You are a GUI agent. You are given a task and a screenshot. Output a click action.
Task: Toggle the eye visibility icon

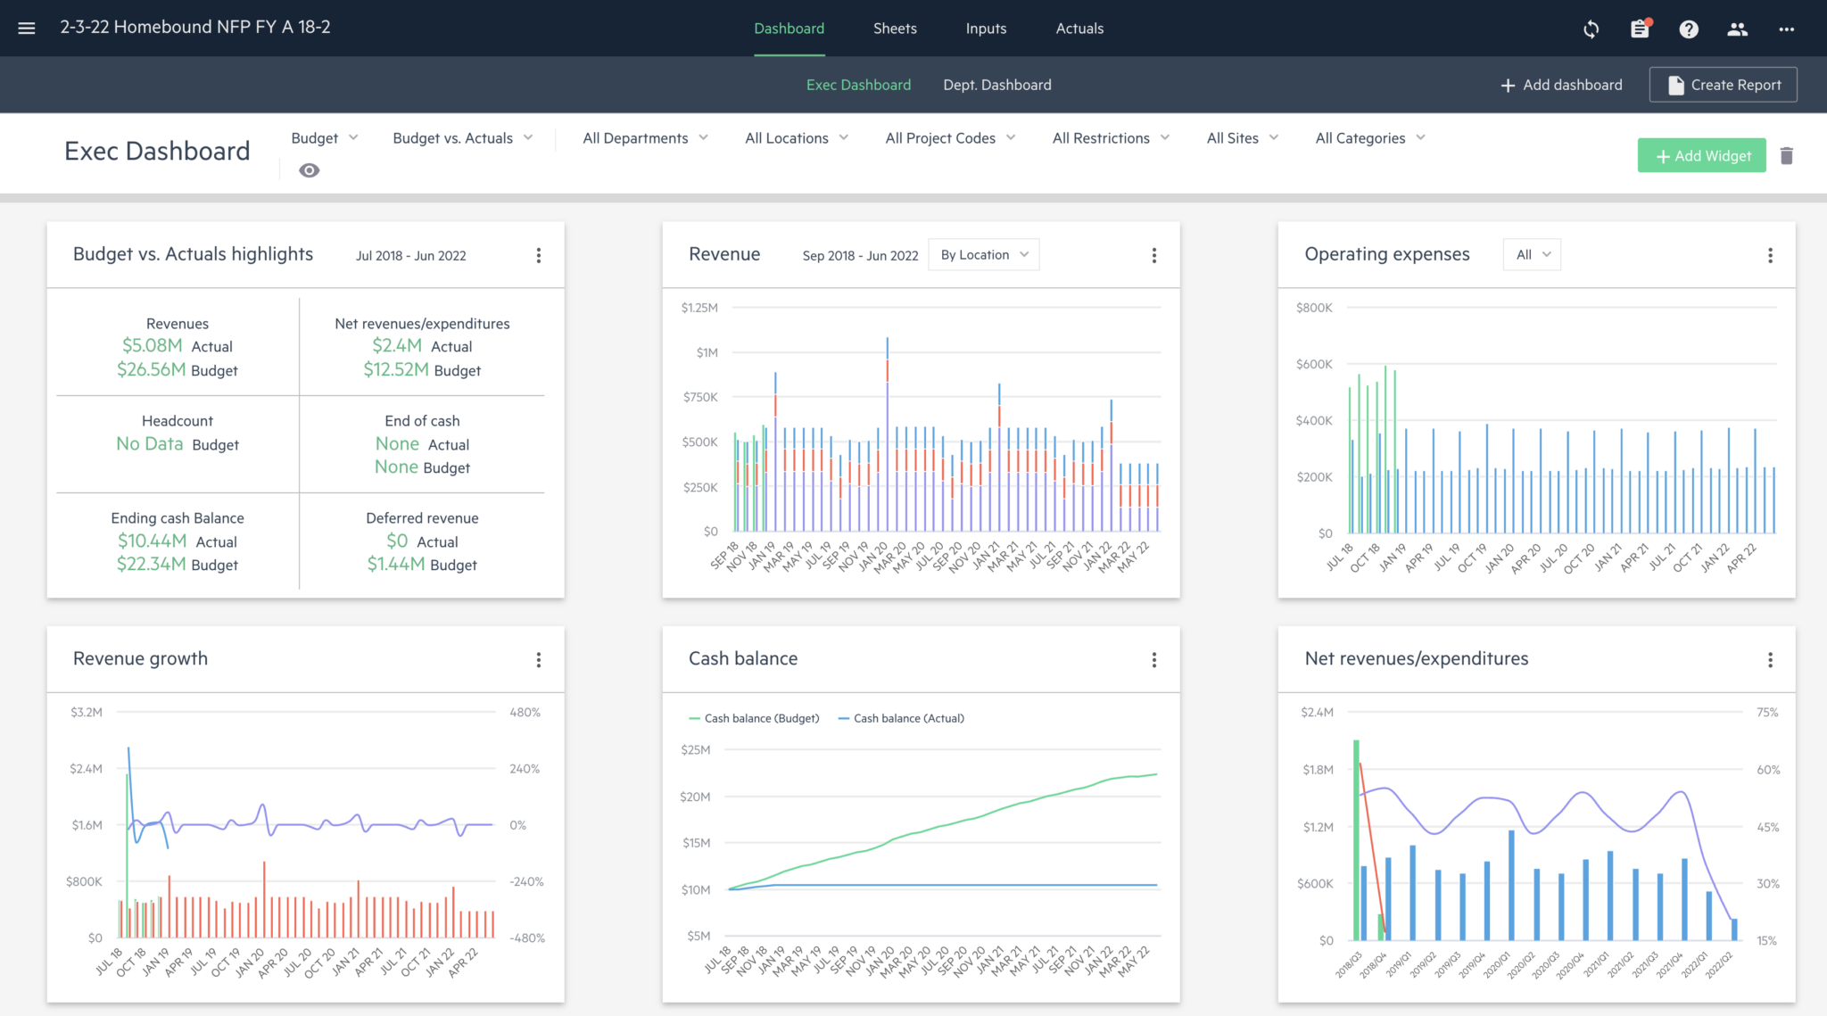[x=310, y=170]
